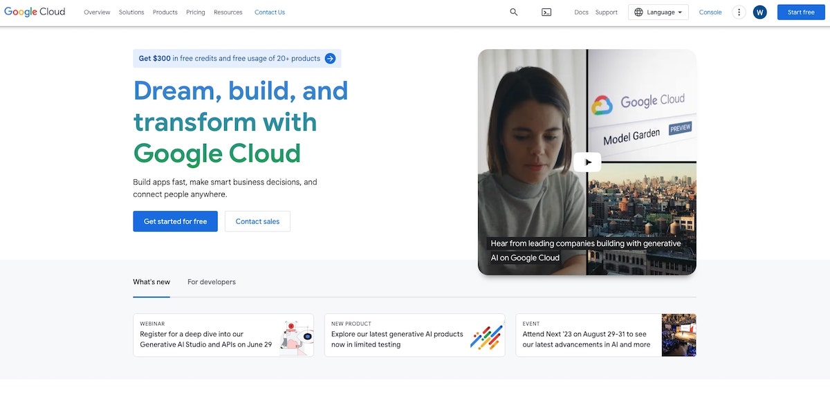
Task: Click the Contact sales button
Action: [x=257, y=221]
